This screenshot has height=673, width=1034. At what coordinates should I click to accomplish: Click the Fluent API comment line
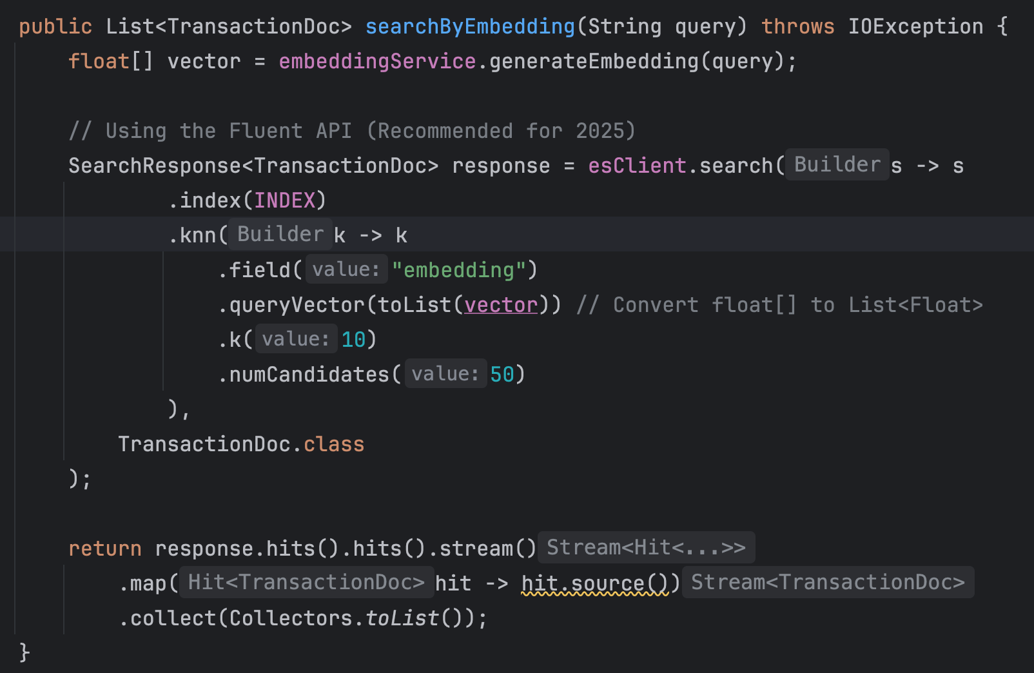[x=352, y=131]
